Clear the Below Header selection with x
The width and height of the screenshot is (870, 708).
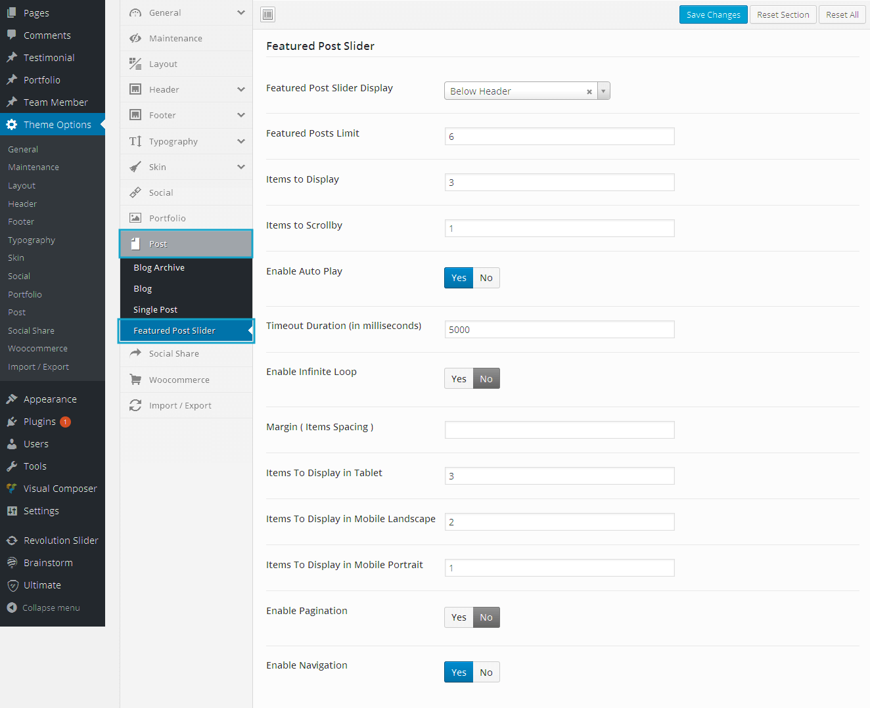point(589,91)
